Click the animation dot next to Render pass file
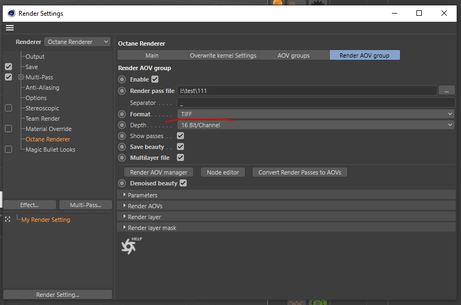 [x=122, y=91]
